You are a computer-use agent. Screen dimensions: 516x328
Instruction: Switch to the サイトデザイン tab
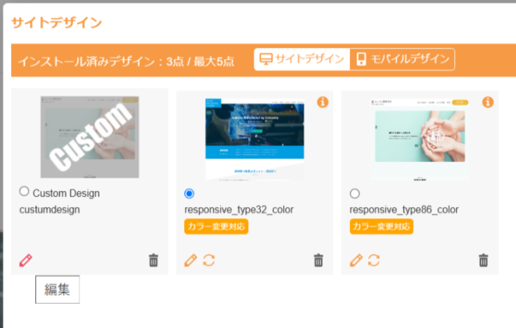coord(301,59)
